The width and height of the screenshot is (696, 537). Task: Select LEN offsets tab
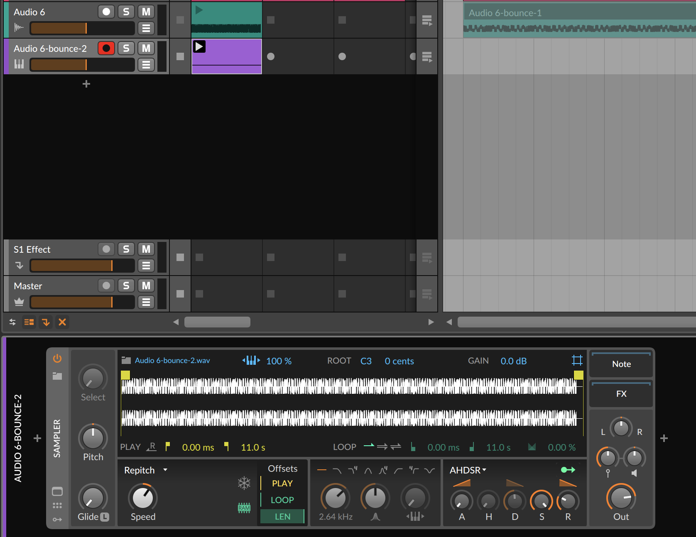(x=282, y=517)
